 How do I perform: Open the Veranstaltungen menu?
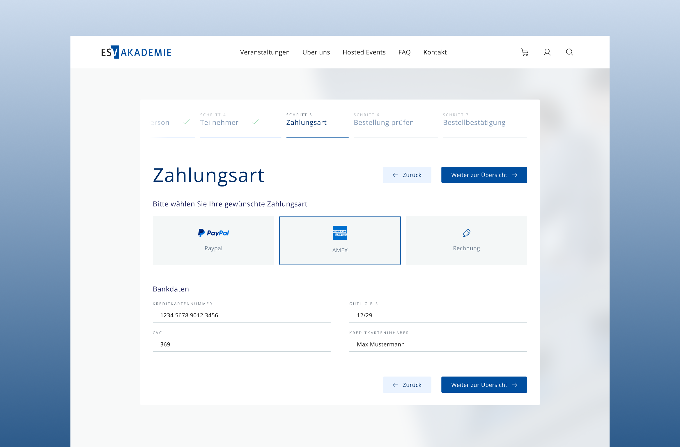click(265, 52)
